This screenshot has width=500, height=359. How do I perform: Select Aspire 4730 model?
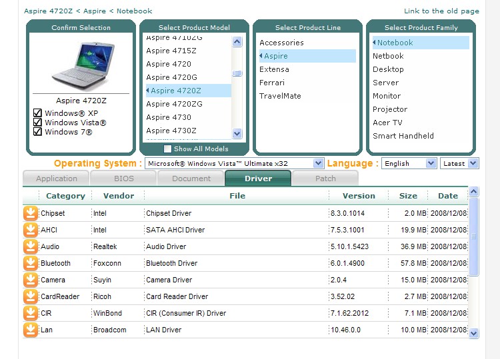[169, 117]
